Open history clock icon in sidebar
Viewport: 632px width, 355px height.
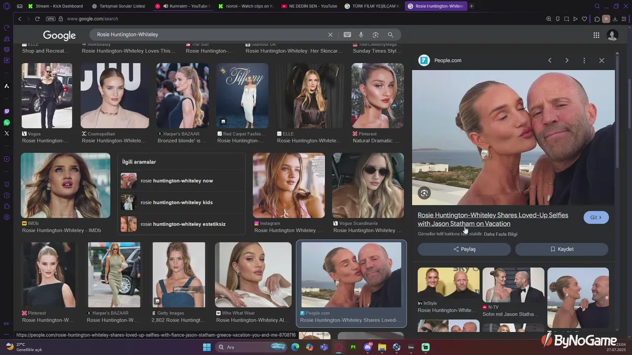point(6,196)
